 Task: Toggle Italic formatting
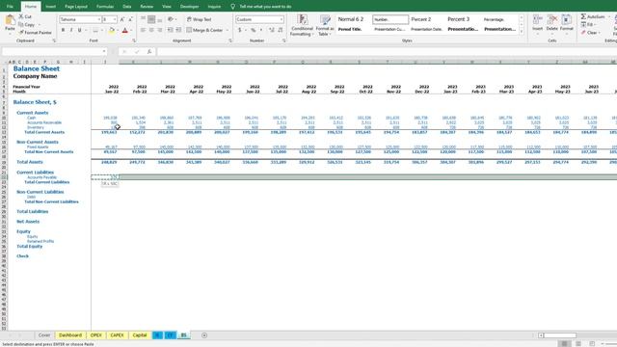point(71,30)
